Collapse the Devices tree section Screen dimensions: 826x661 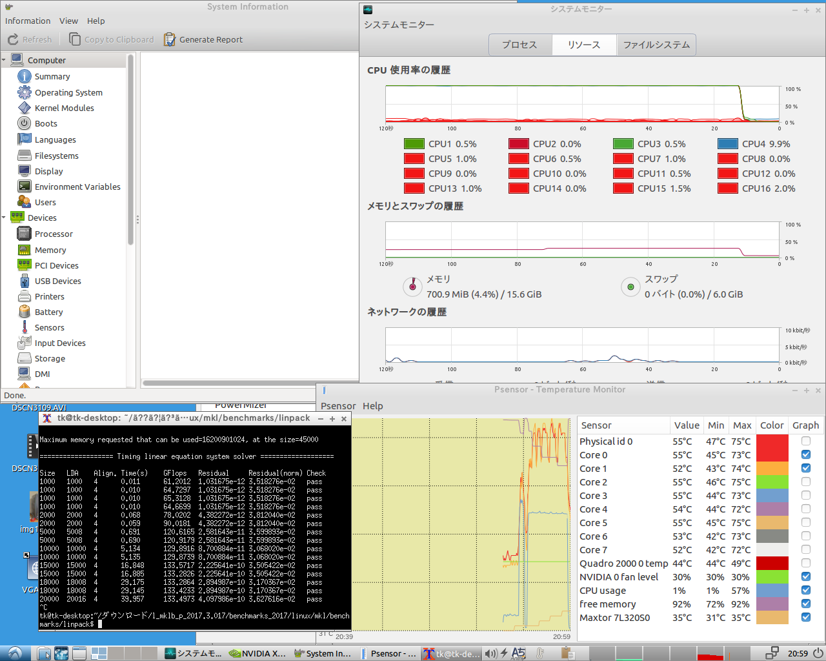tap(4, 218)
